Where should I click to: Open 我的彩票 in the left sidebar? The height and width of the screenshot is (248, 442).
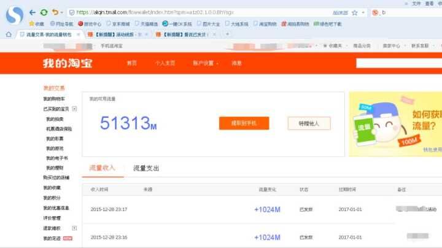[55, 139]
